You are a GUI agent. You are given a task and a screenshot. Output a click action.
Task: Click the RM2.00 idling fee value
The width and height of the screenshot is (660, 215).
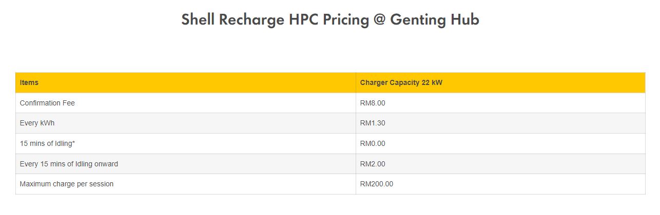click(x=373, y=164)
